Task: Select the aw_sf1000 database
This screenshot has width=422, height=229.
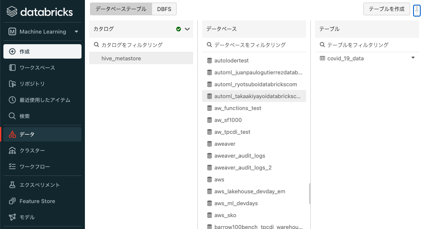Action: tap(254, 120)
